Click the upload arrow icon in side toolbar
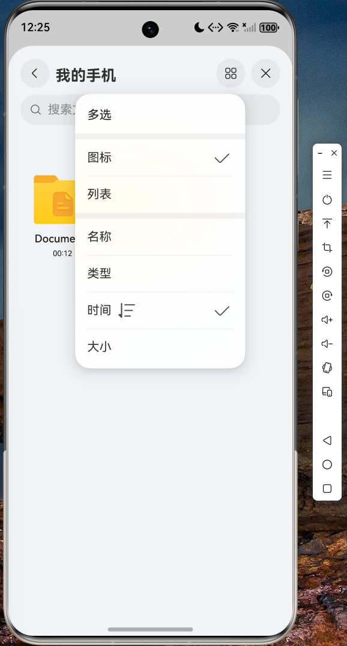The width and height of the screenshot is (347, 646). click(x=327, y=224)
